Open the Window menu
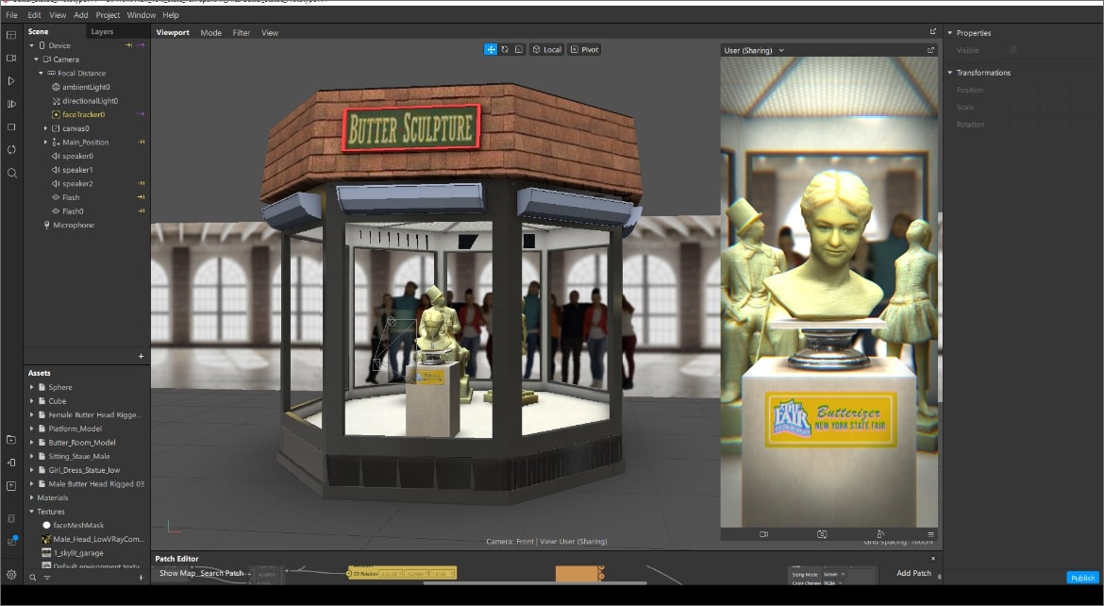Screen dimensions: 1104x606 coord(141,15)
